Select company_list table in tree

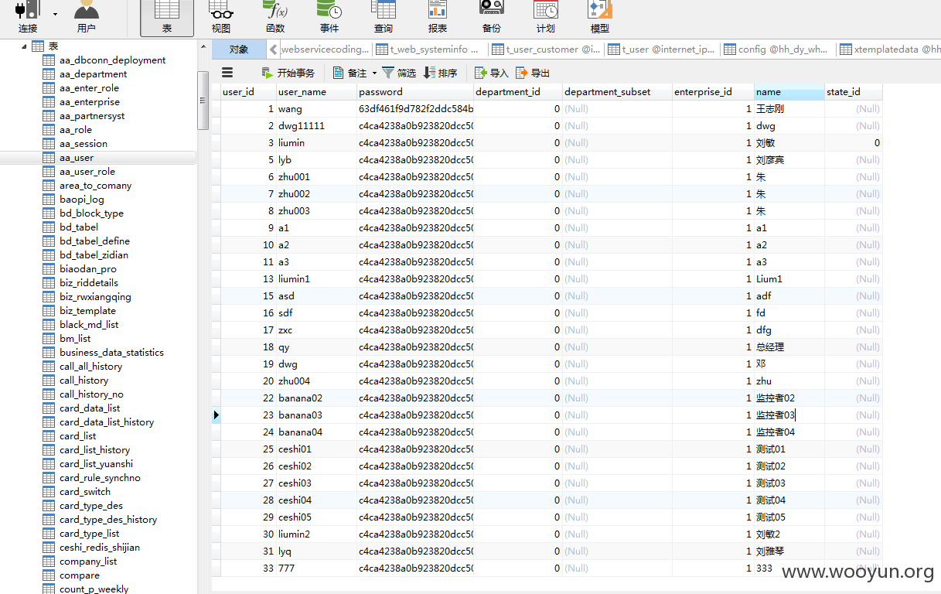[x=88, y=562]
